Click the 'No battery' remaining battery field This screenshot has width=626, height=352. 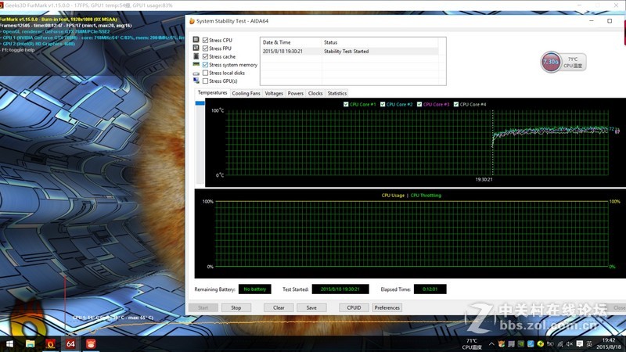(x=255, y=289)
